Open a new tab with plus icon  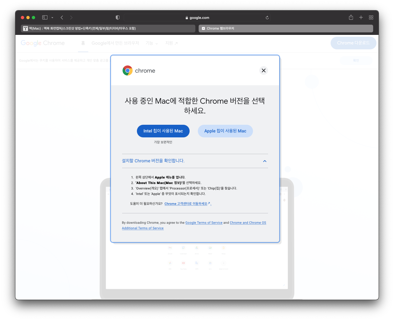pos(361,17)
